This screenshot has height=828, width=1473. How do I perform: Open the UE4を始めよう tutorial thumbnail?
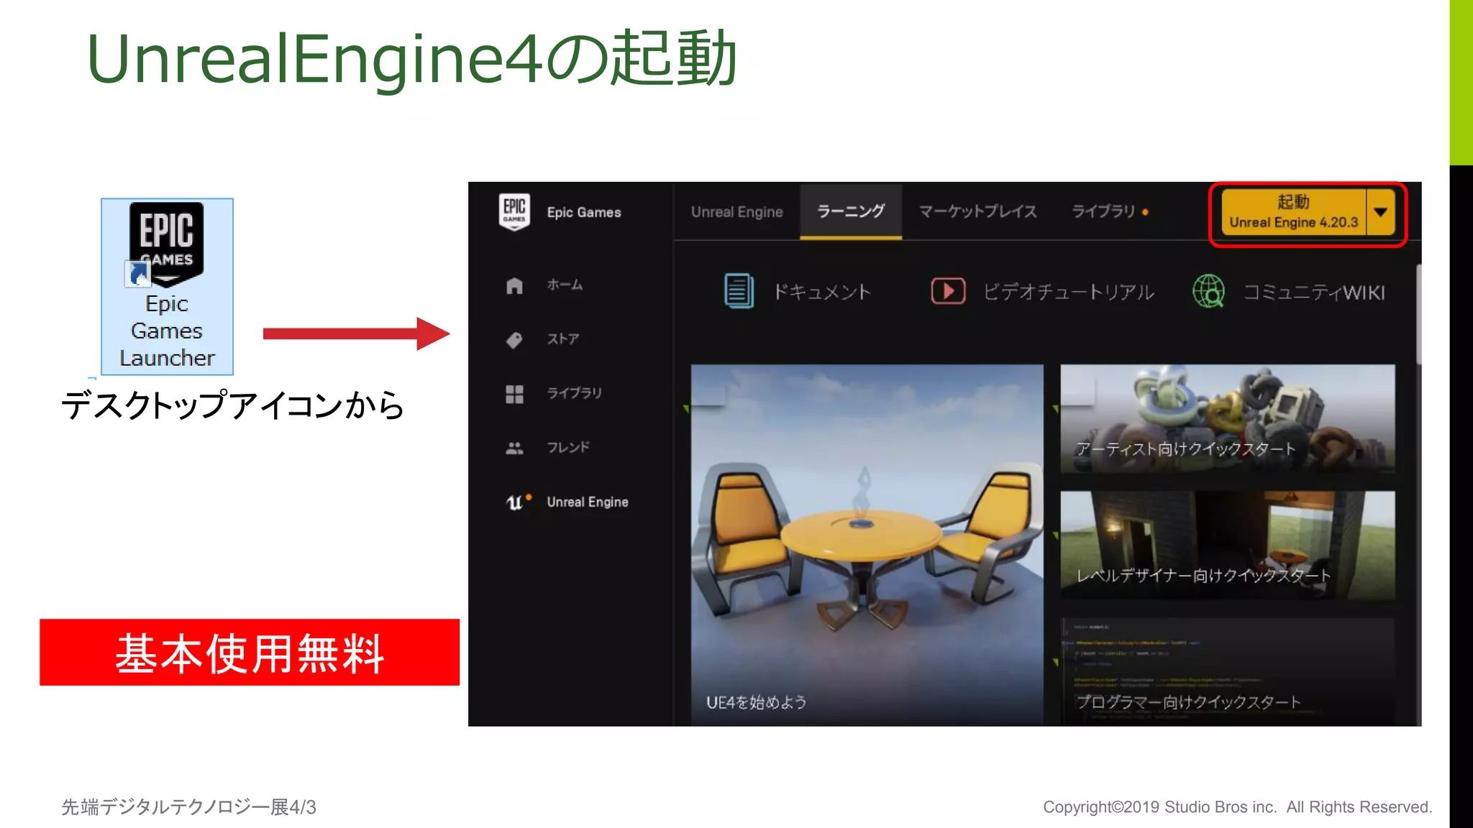(867, 545)
